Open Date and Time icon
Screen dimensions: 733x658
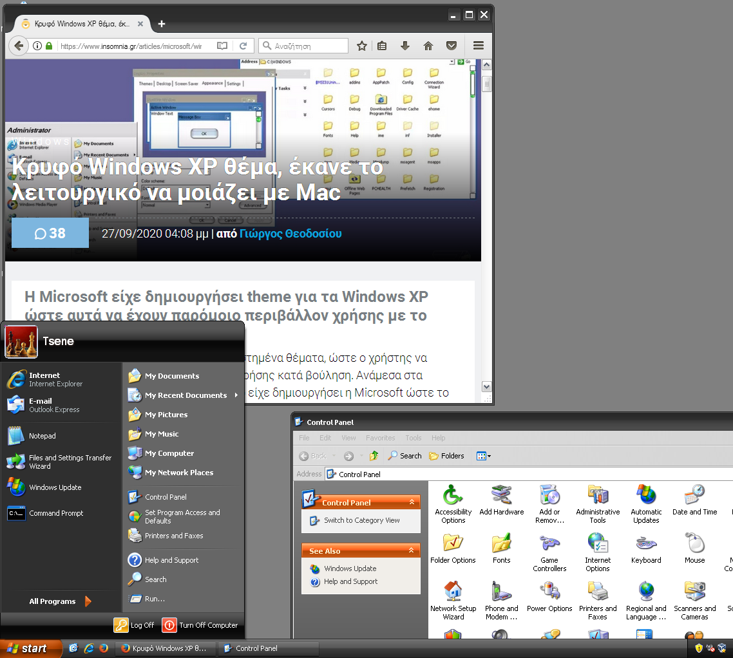694,500
